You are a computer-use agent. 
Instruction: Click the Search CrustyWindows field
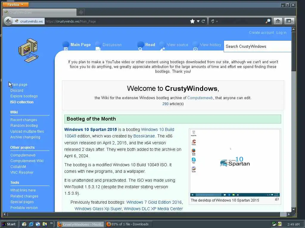click(x=258, y=46)
